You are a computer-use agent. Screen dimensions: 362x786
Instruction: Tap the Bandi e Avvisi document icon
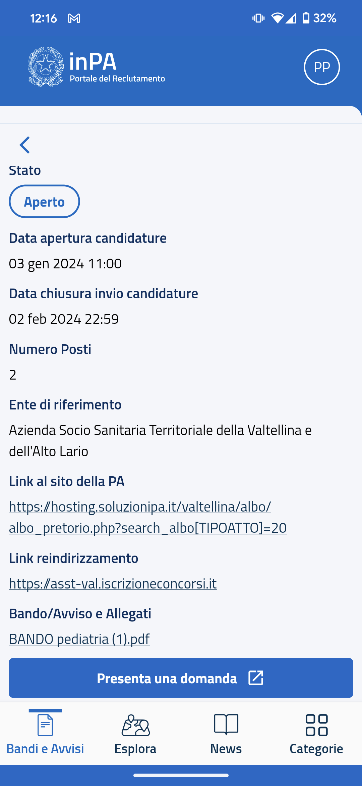click(45, 725)
